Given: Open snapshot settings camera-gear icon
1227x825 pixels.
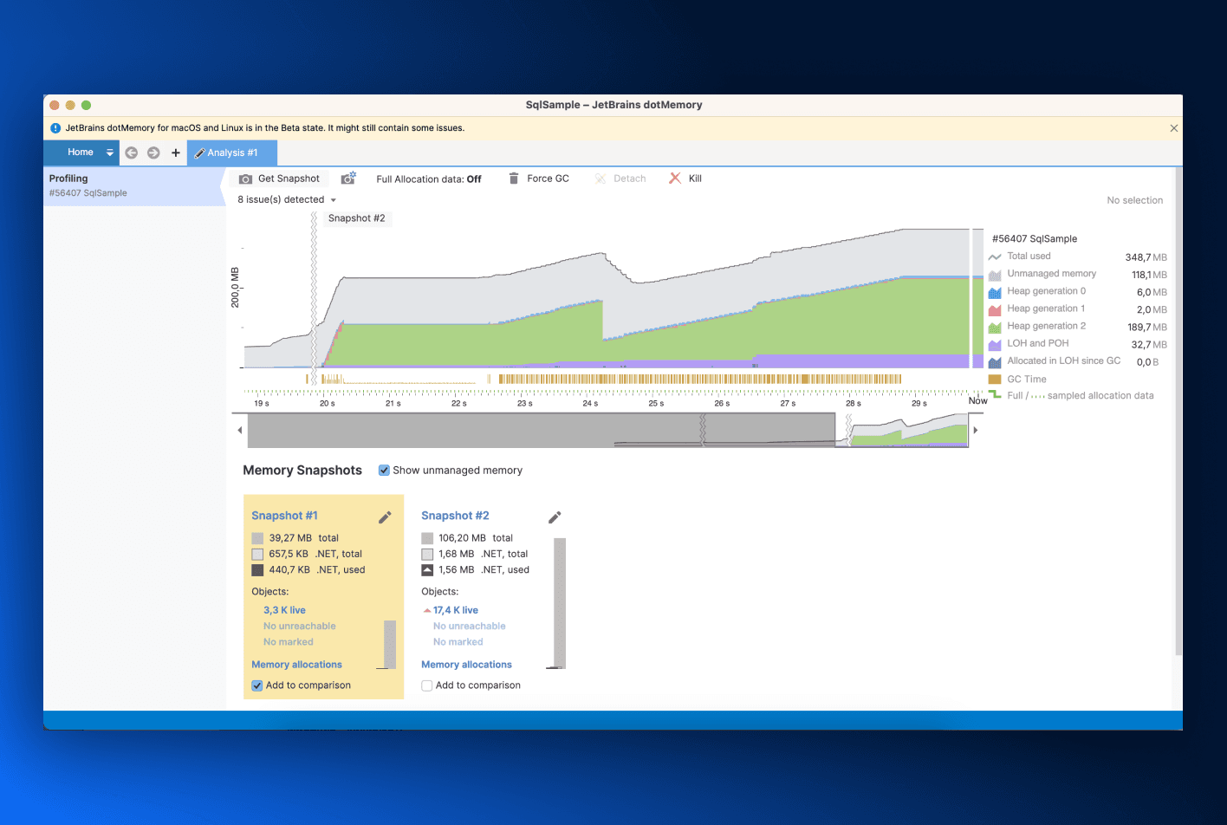Looking at the screenshot, I should 348,179.
